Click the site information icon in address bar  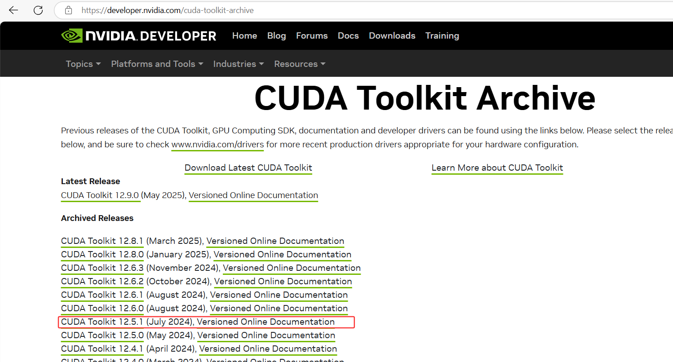pos(68,10)
